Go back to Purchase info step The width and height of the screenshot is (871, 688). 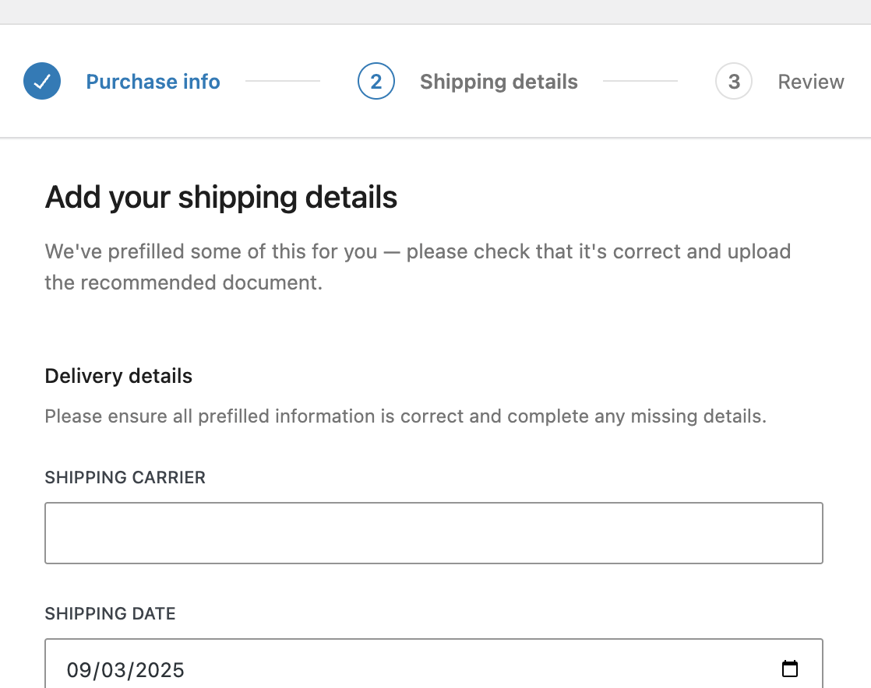153,82
